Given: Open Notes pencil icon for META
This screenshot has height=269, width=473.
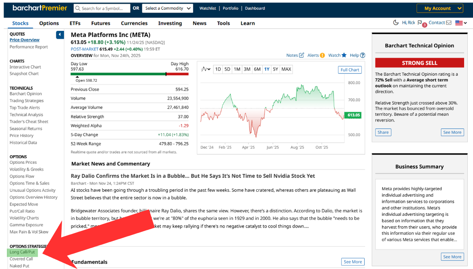Looking at the screenshot, I should coord(301,55).
